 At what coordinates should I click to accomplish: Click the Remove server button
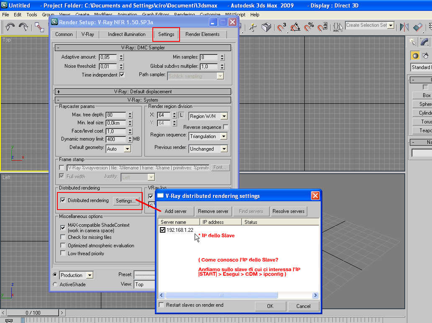pyautogui.click(x=213, y=211)
